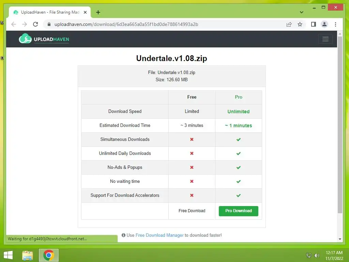
Task: Share this page via share icon
Action: tap(289, 24)
